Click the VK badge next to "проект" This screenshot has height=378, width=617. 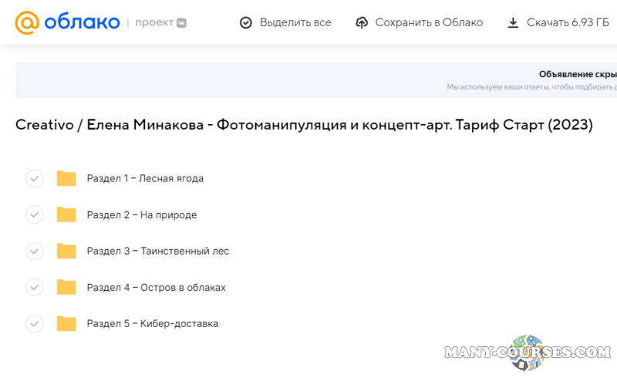coord(180,22)
